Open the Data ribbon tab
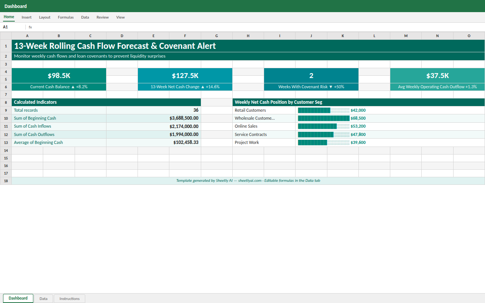Viewport: 485px width, 303px height. 85,17
